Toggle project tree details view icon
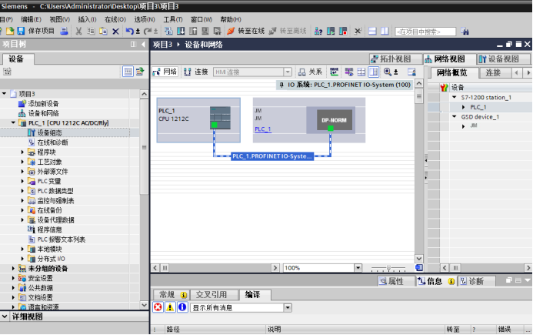 tap(128, 72)
